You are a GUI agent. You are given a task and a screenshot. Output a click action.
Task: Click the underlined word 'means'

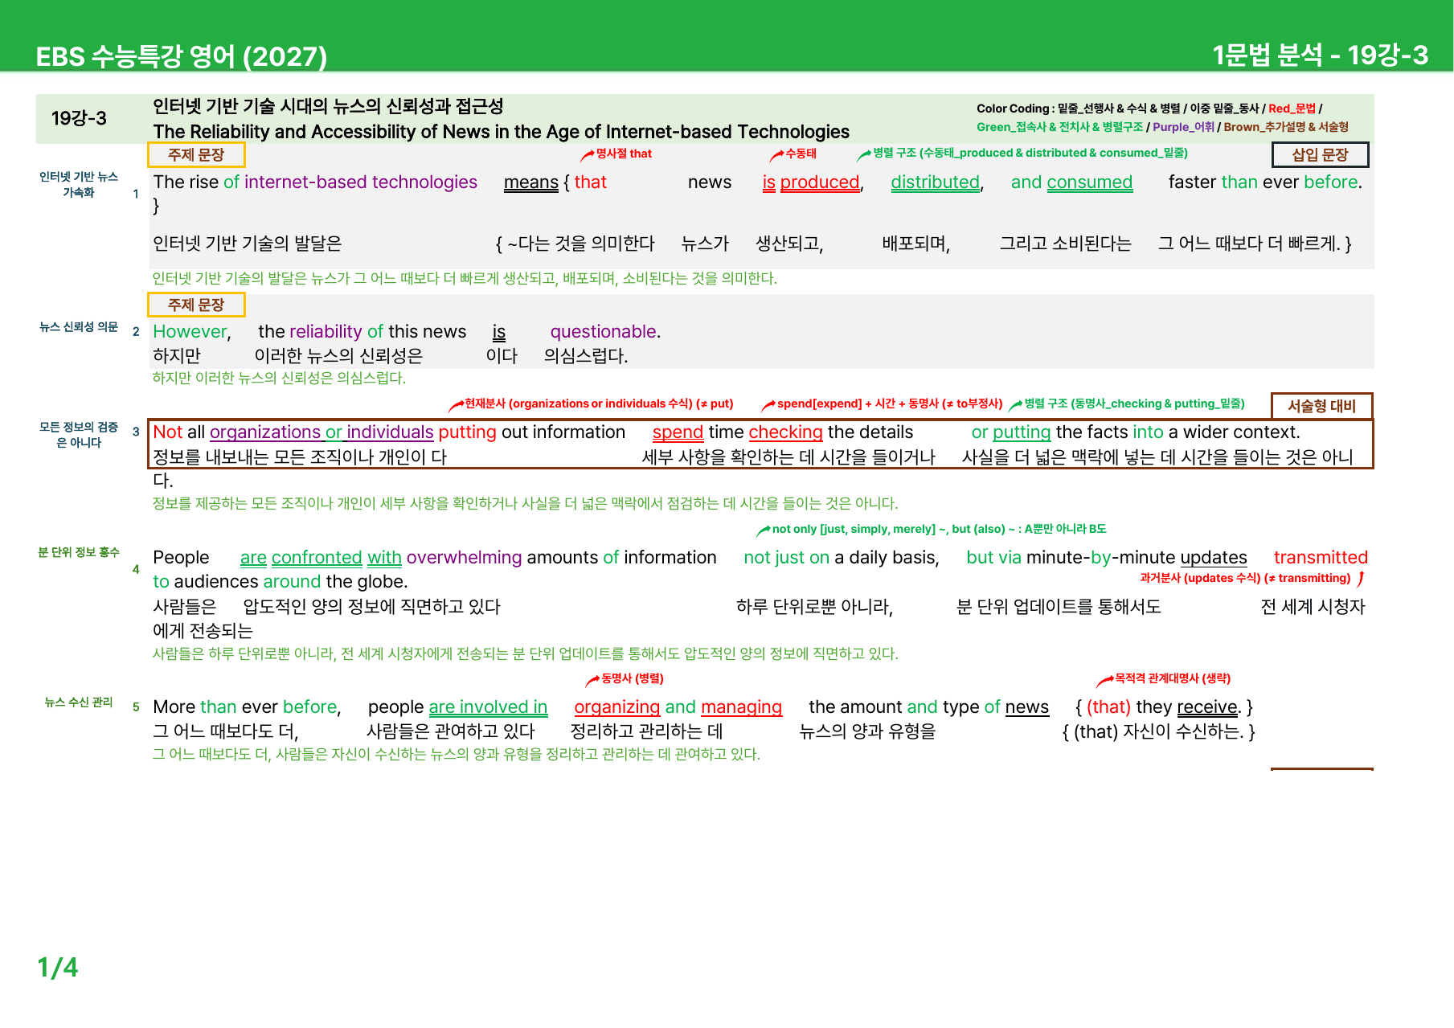click(530, 182)
